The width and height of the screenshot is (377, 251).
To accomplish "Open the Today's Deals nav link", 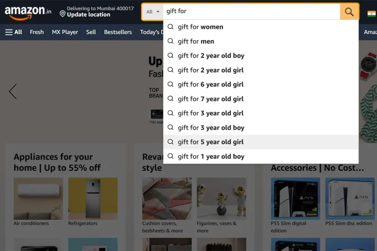I will pos(152,32).
